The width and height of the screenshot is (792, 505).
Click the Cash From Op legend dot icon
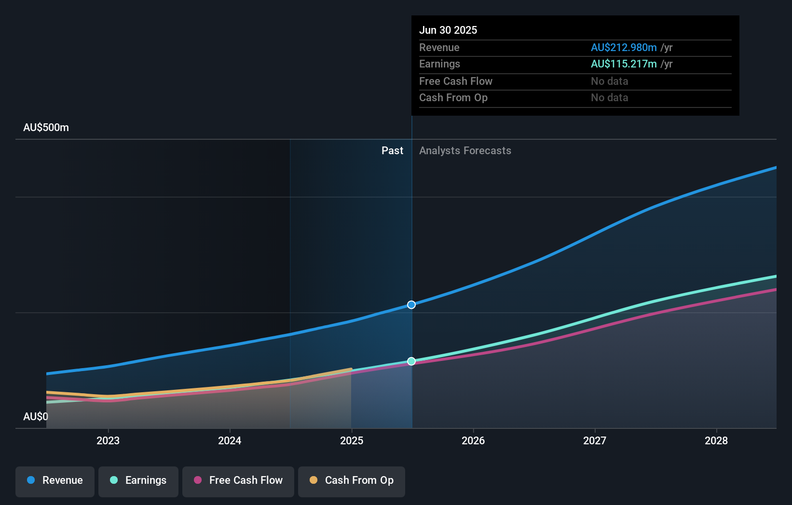314,480
